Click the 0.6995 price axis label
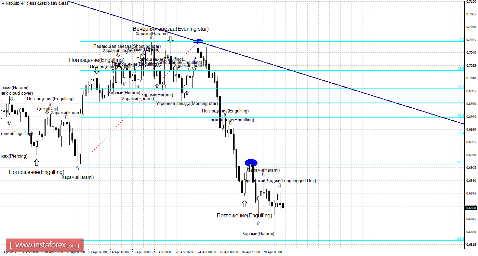Screen dimensions: 478x256 point(472,91)
